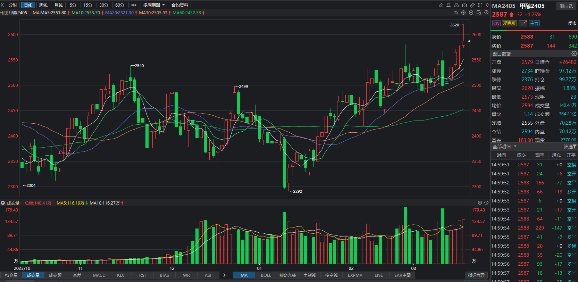Select the pencil drawing tool icon
The width and height of the screenshot is (578, 282).
(441, 5)
